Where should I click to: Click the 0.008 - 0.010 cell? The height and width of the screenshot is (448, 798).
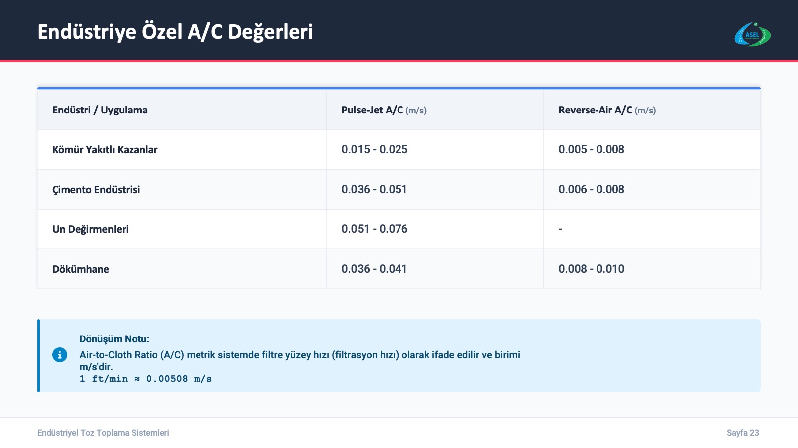(591, 269)
